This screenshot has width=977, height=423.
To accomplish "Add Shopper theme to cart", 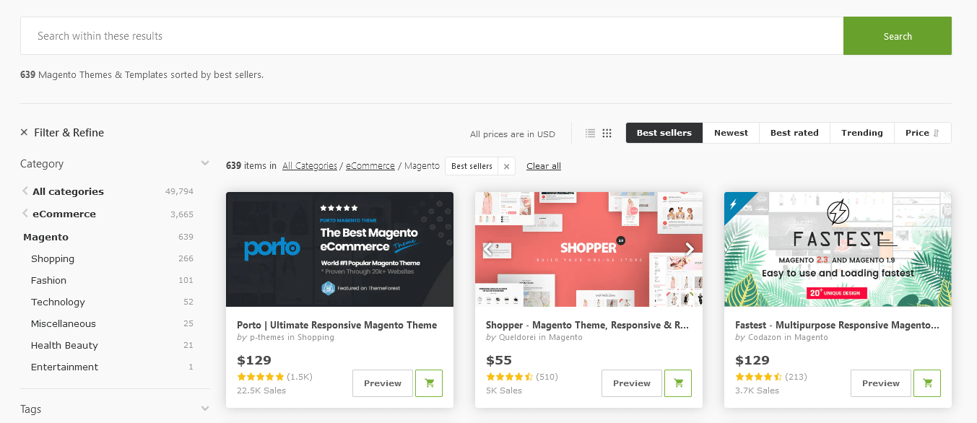I will [x=677, y=383].
